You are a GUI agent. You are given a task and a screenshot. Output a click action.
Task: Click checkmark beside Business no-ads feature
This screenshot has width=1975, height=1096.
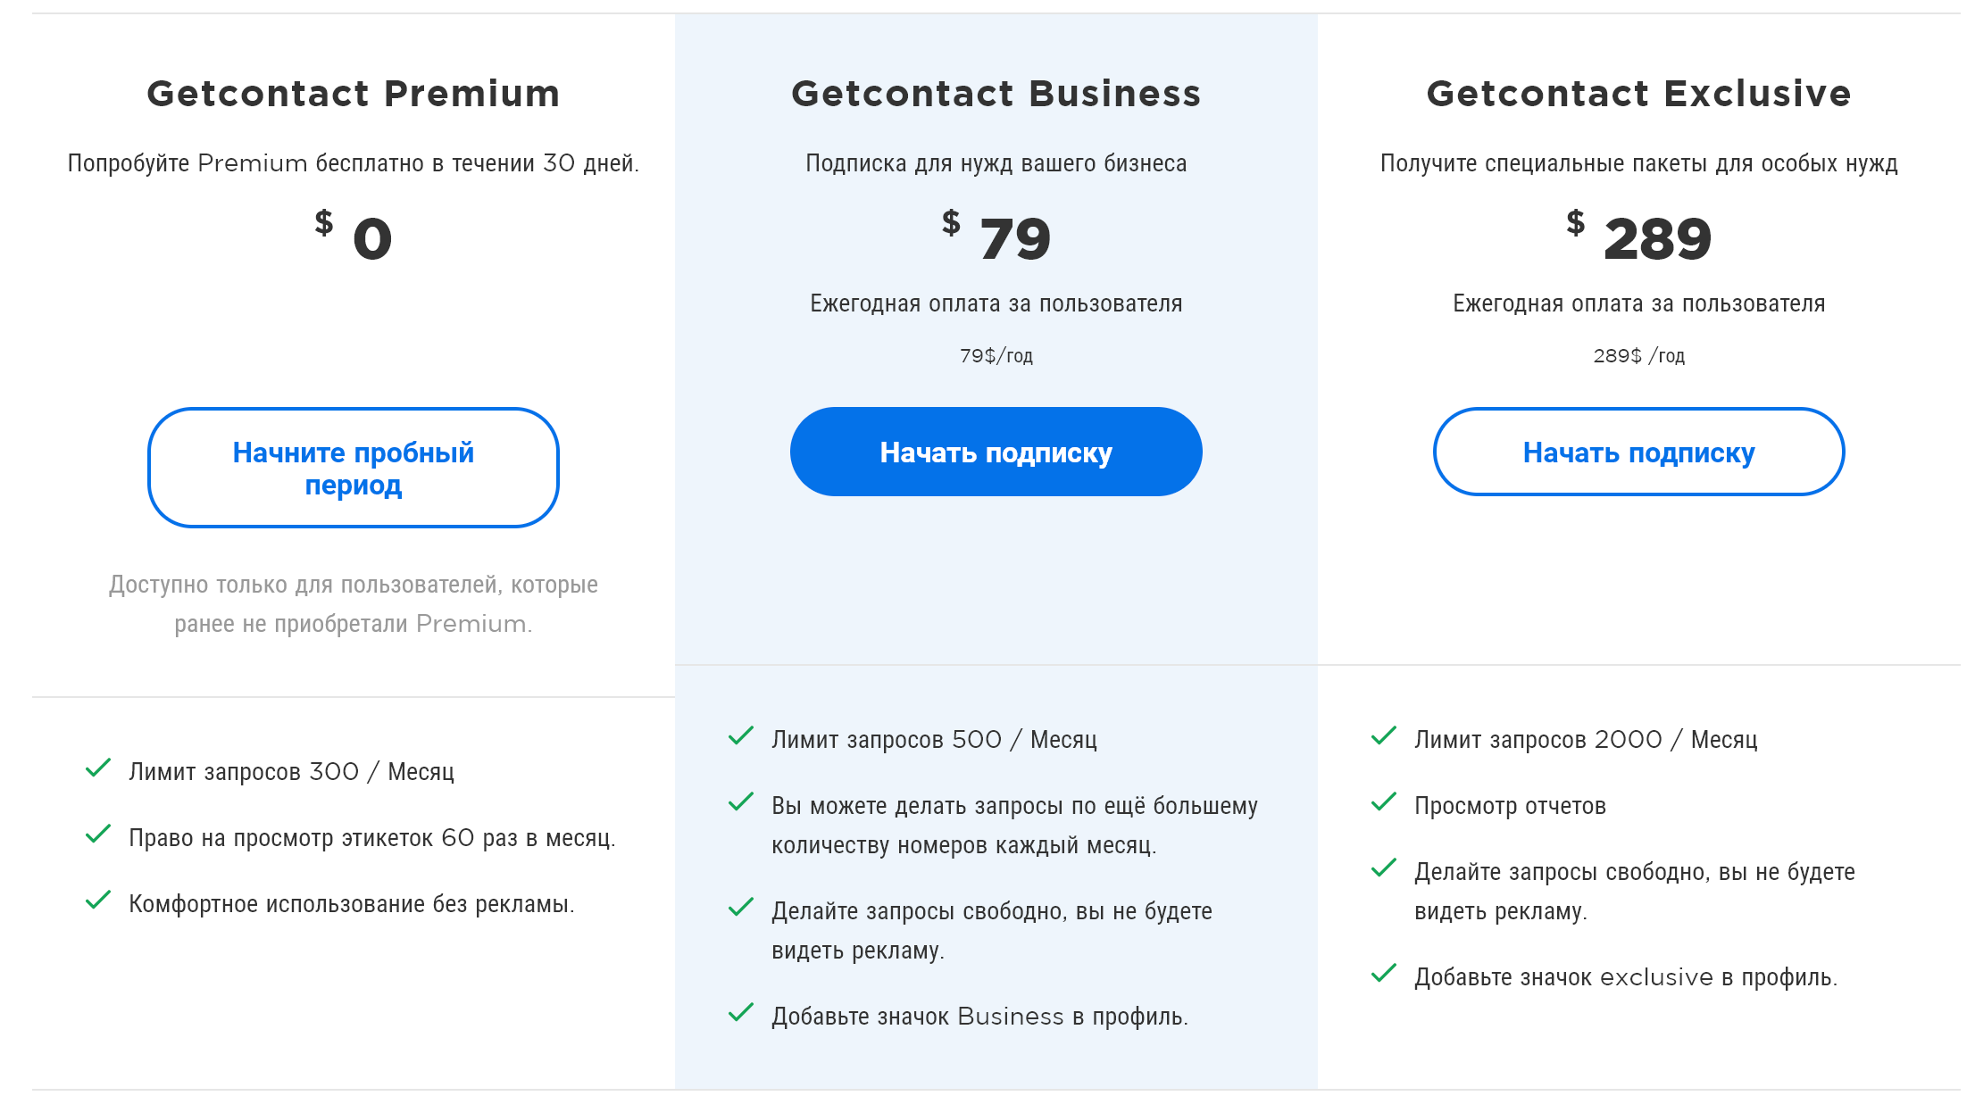(x=741, y=908)
